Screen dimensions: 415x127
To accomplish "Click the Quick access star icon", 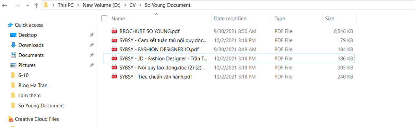I will [x=10, y=25].
